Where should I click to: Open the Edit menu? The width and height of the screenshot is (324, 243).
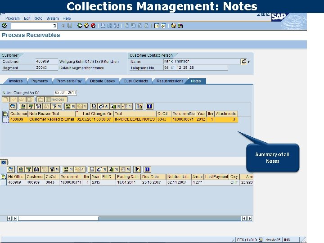pyautogui.click(x=27, y=18)
